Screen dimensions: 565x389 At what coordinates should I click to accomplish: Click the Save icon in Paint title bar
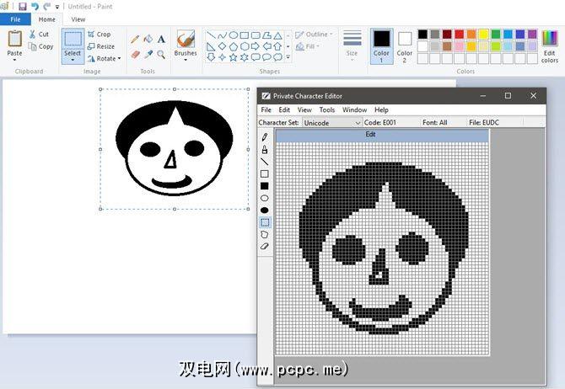pos(22,7)
